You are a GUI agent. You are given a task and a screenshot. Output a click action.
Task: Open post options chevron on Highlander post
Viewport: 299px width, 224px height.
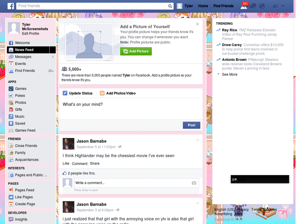click(x=198, y=140)
